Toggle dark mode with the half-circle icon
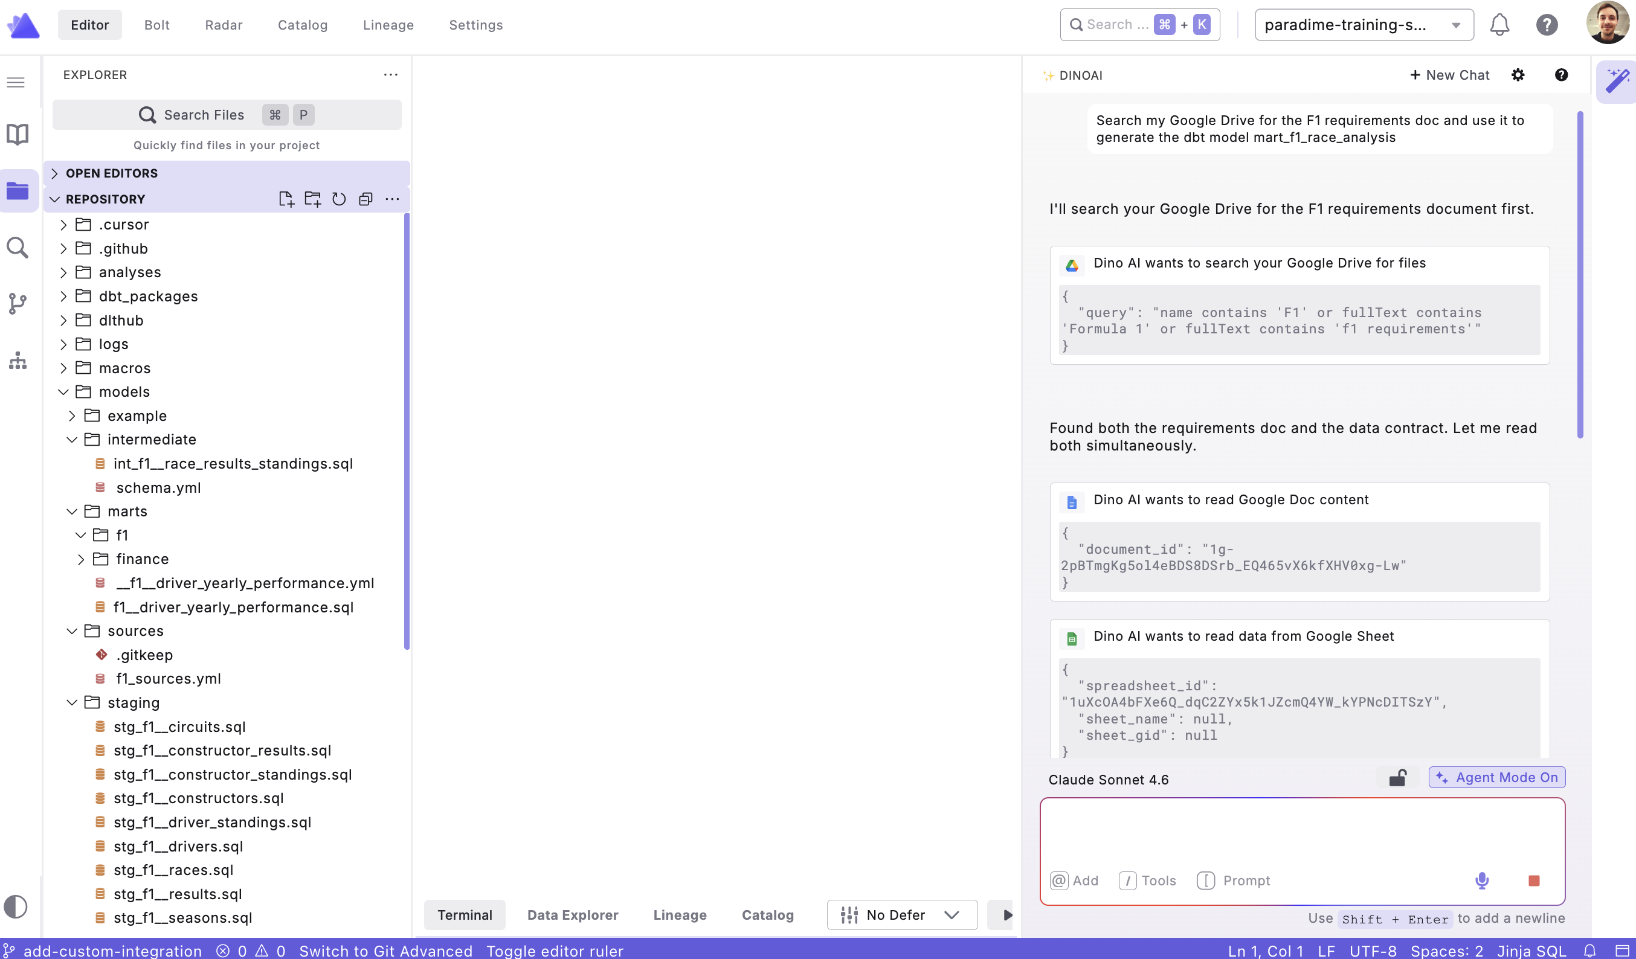 (x=16, y=906)
